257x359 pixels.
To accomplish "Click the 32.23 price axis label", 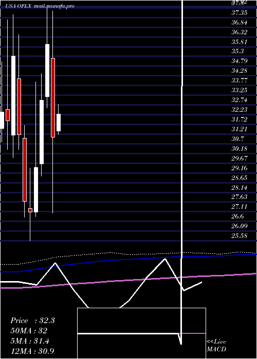I will (239, 109).
